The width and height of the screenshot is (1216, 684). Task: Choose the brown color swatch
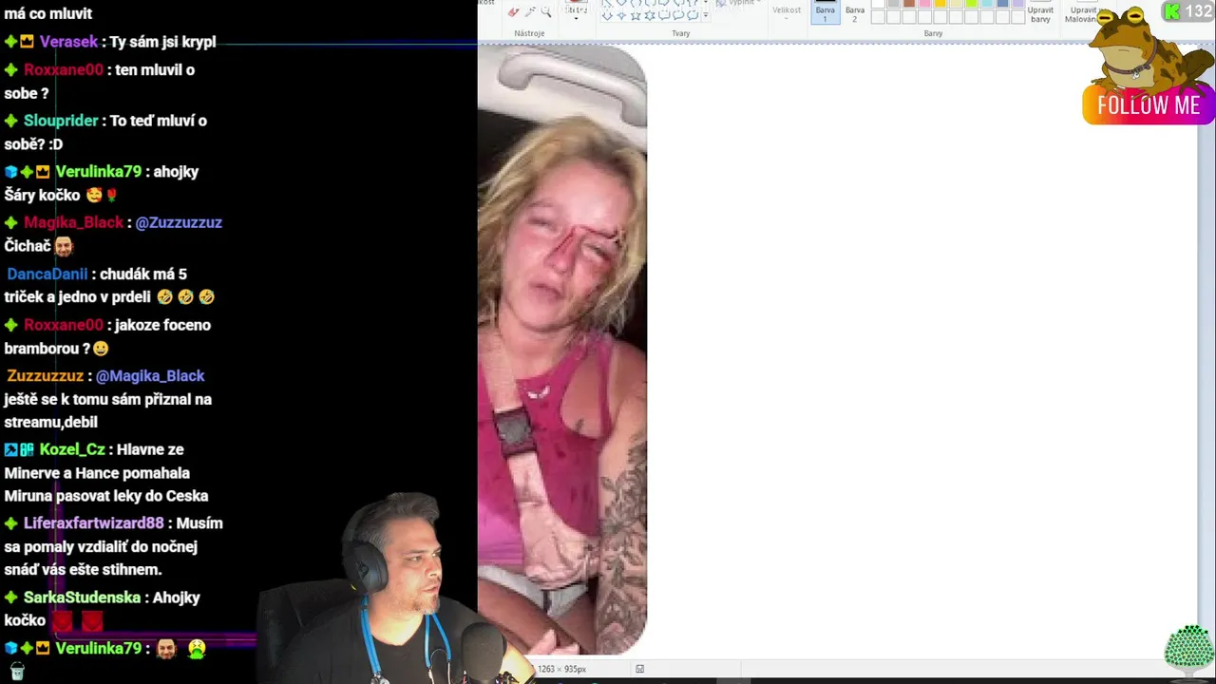(x=909, y=3)
